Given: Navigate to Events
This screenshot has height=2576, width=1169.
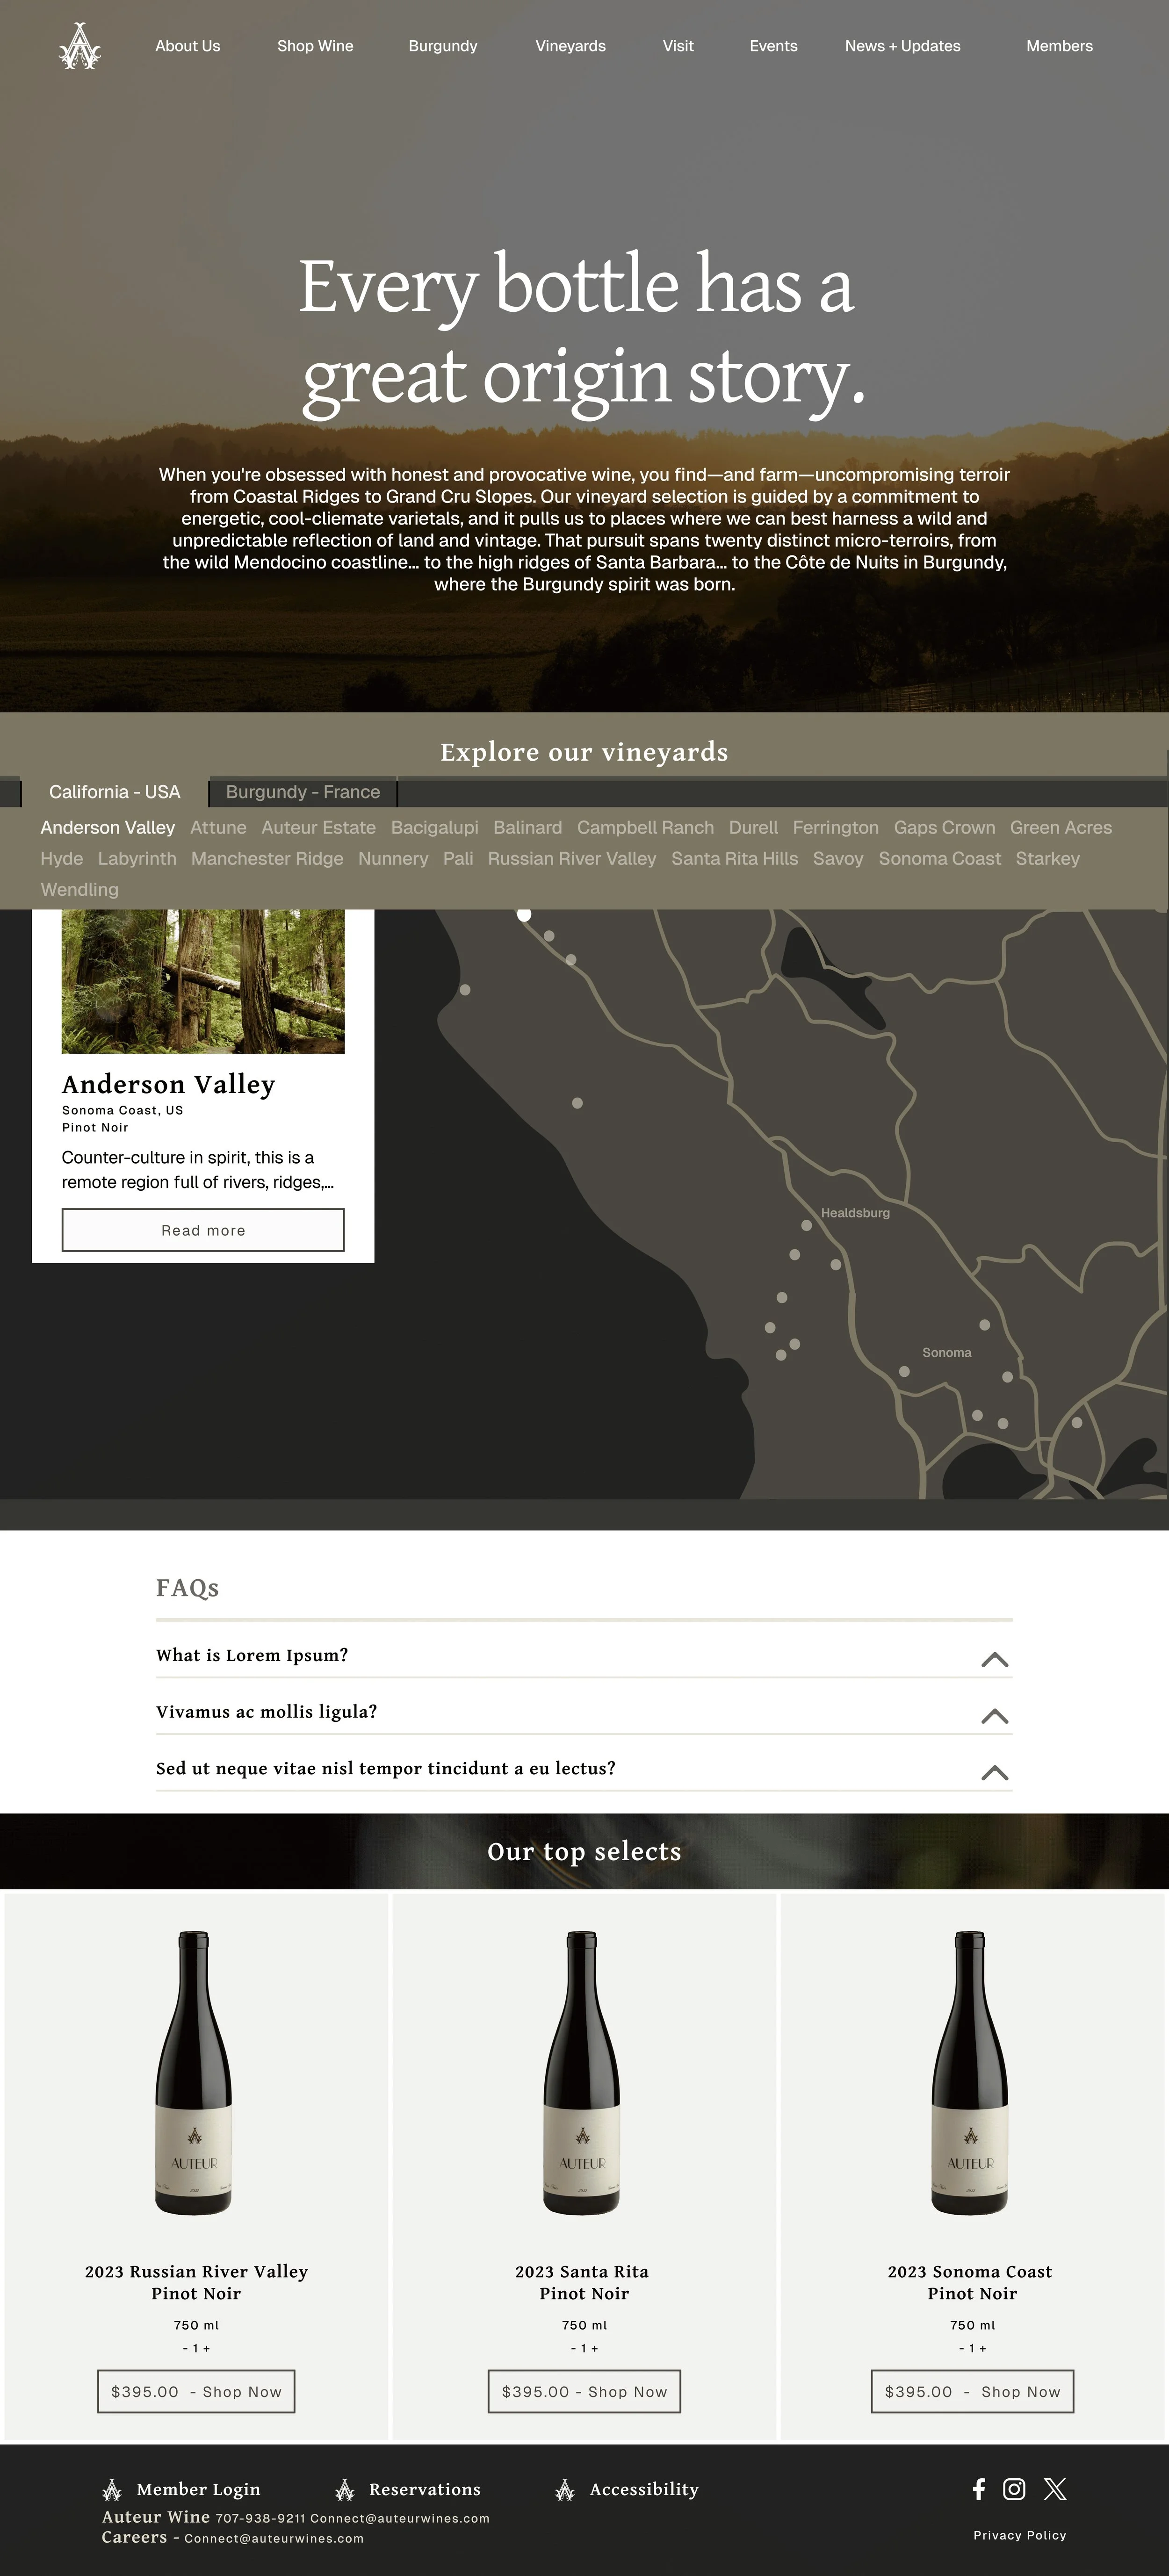Looking at the screenshot, I should click(x=774, y=46).
